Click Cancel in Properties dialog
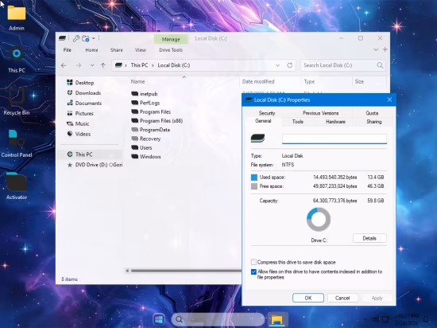This screenshot has width=437, height=328. click(342, 298)
